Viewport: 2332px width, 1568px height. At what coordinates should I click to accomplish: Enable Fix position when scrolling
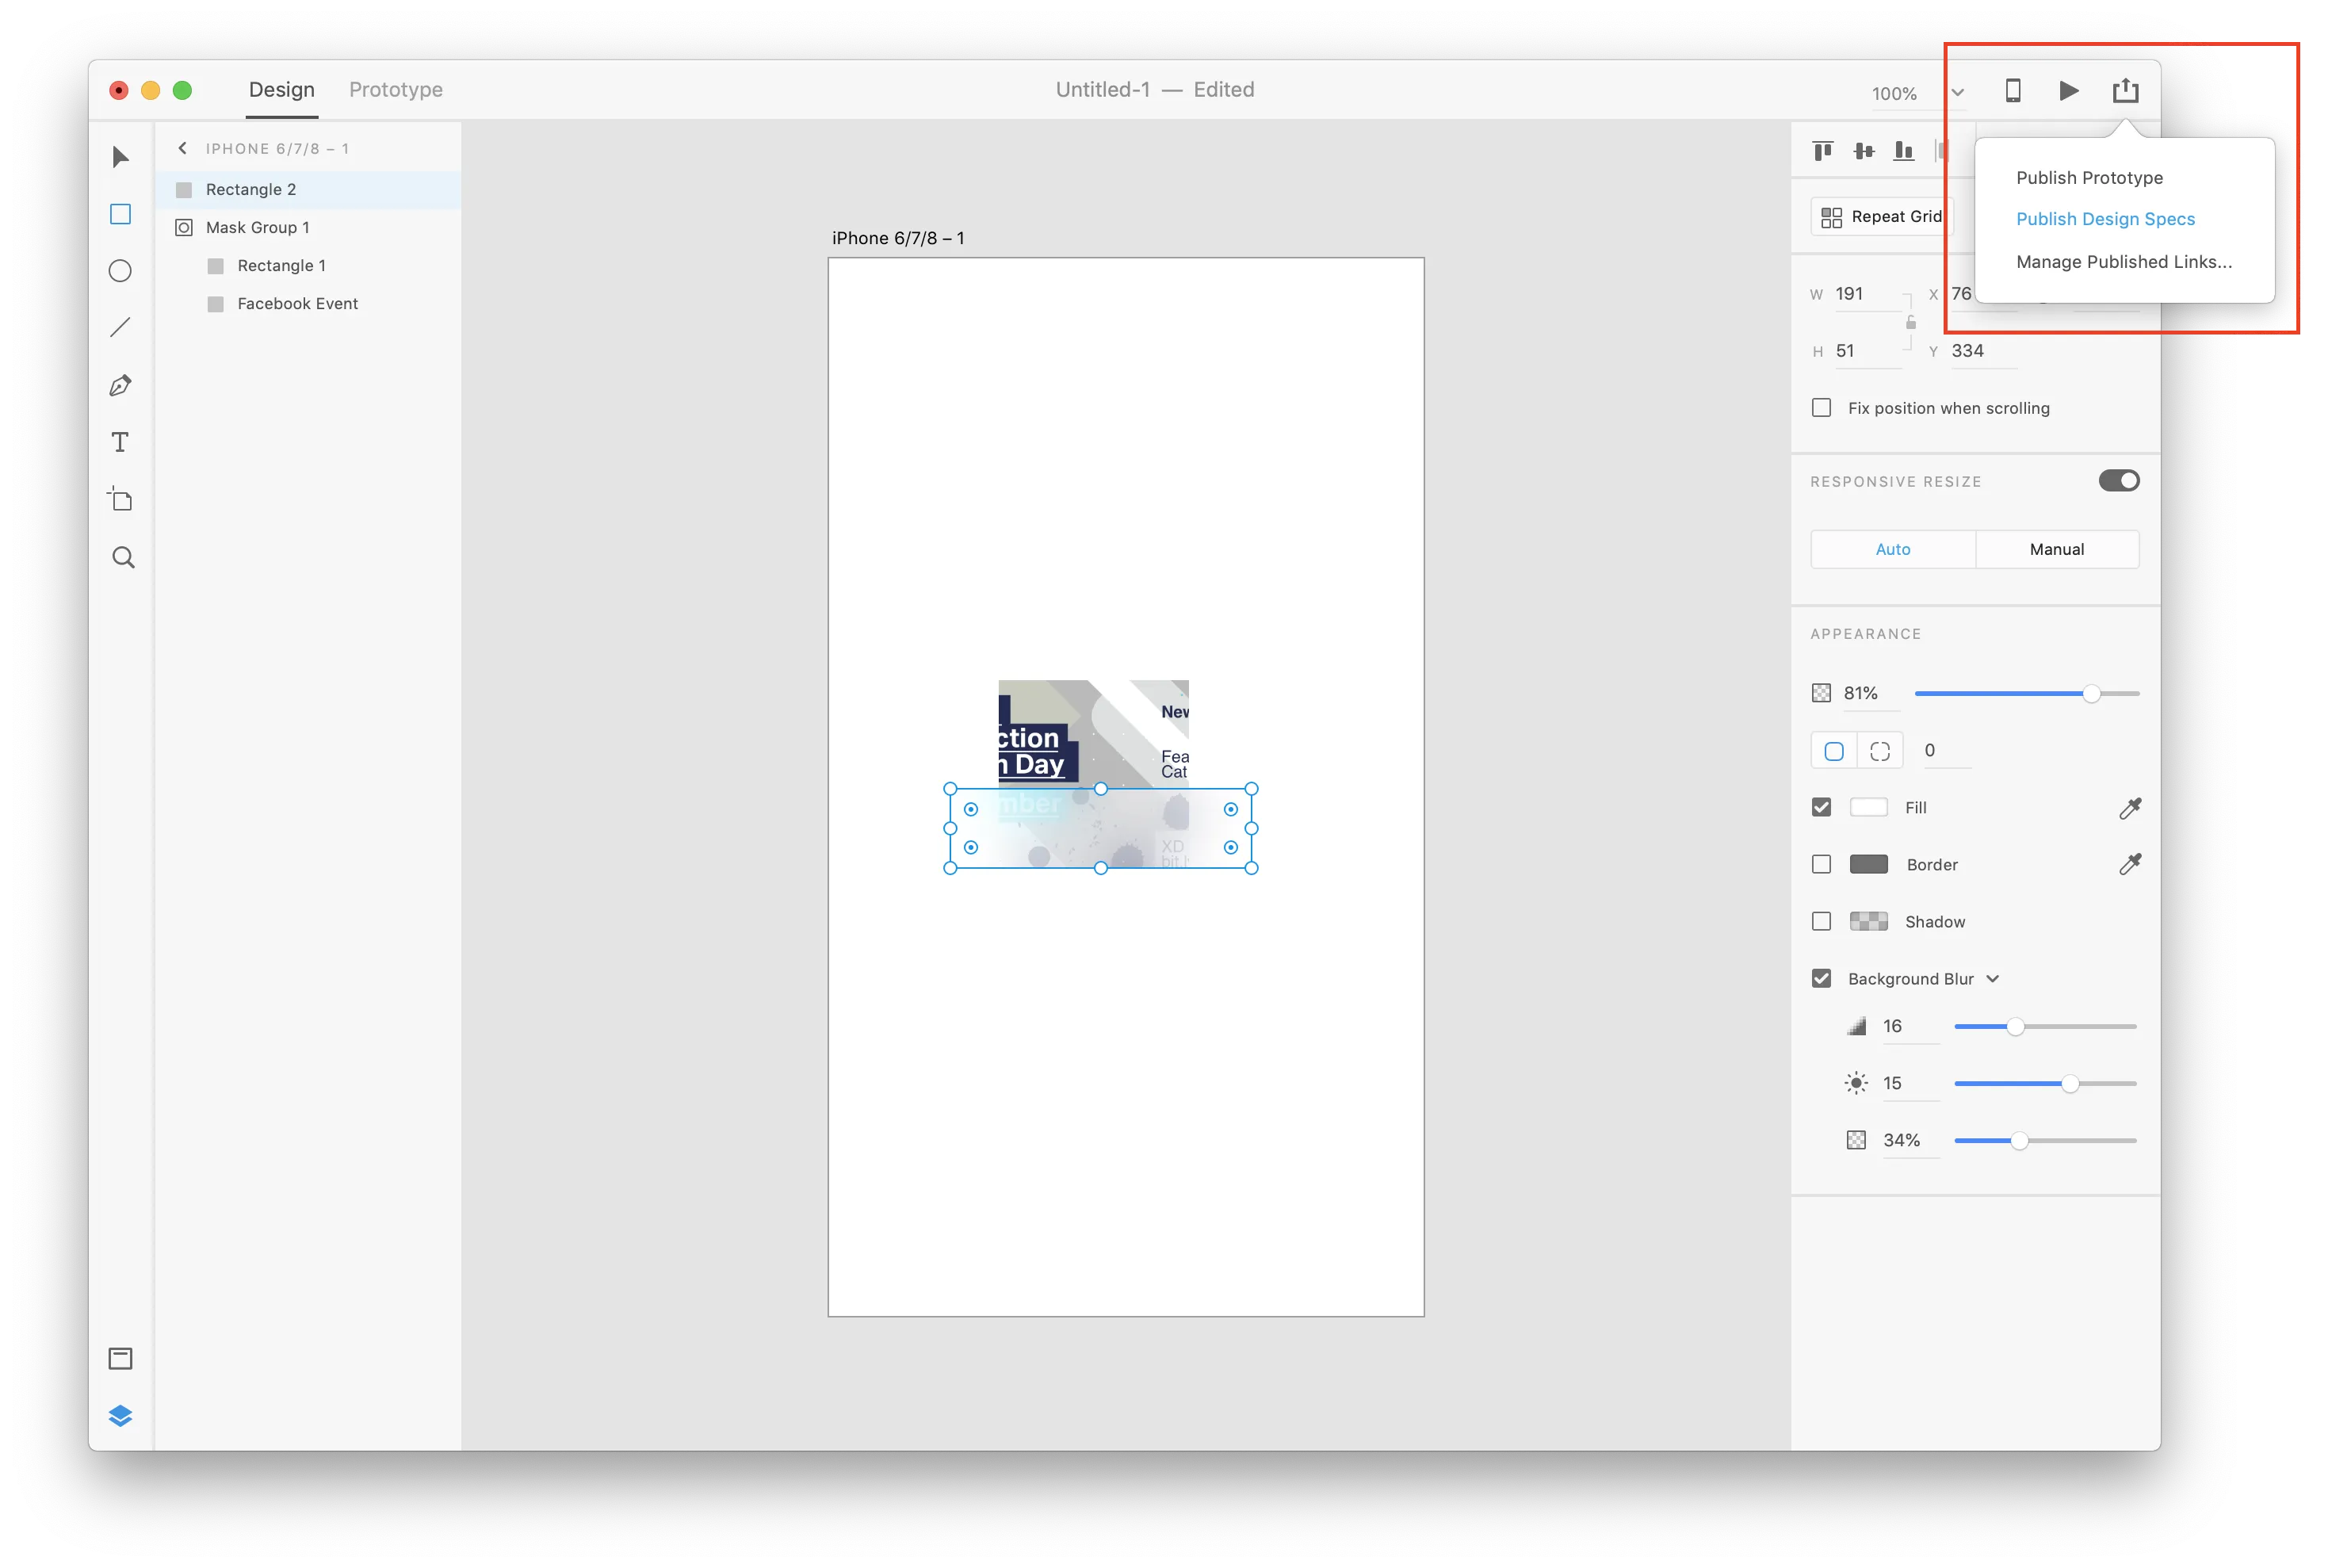click(x=1821, y=408)
